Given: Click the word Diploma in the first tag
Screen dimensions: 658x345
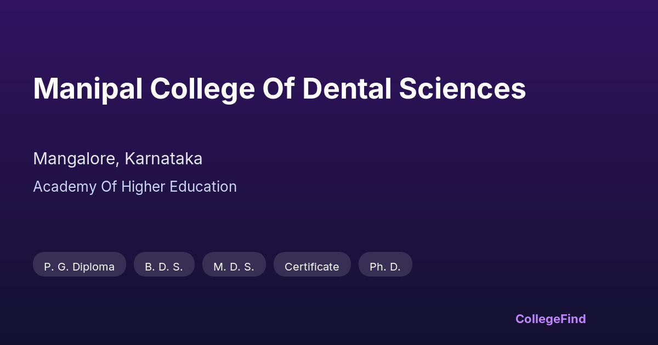Looking at the screenshot, I should point(93,267).
